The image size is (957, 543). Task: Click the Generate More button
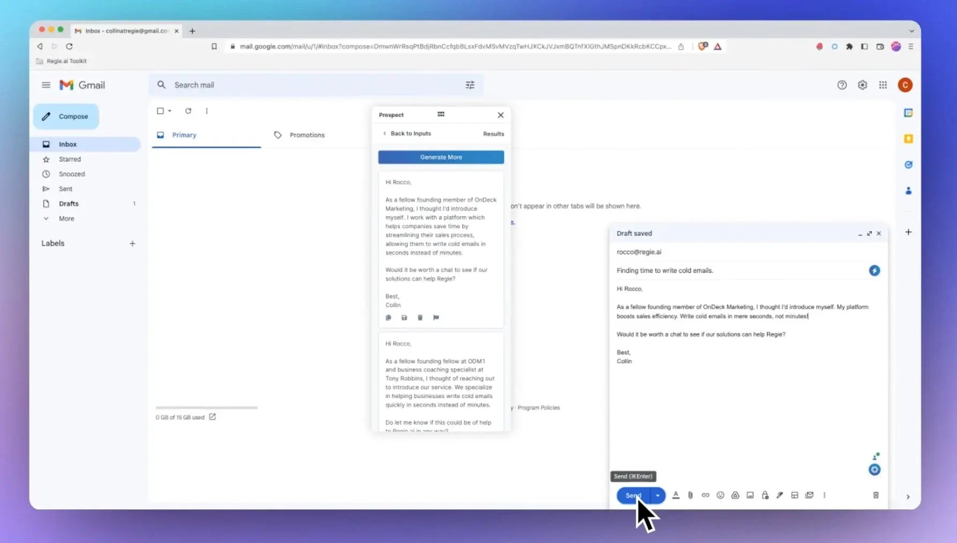441,157
